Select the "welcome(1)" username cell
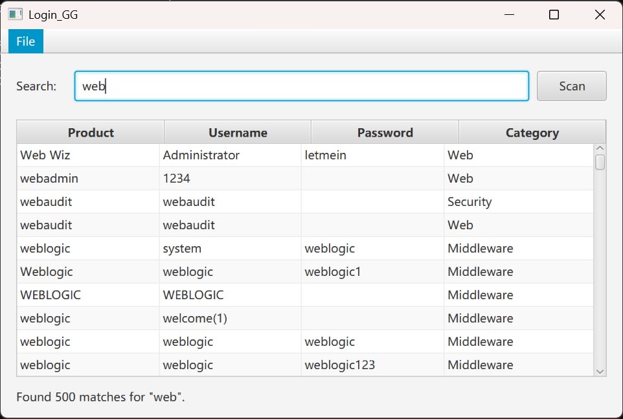623x419 pixels. click(231, 319)
